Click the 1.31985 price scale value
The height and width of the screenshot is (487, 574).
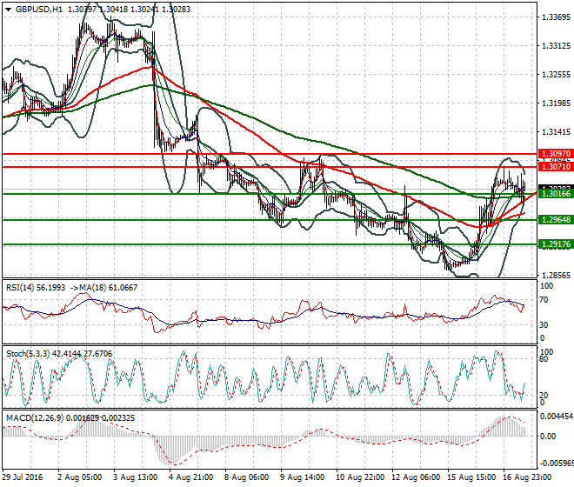point(556,103)
